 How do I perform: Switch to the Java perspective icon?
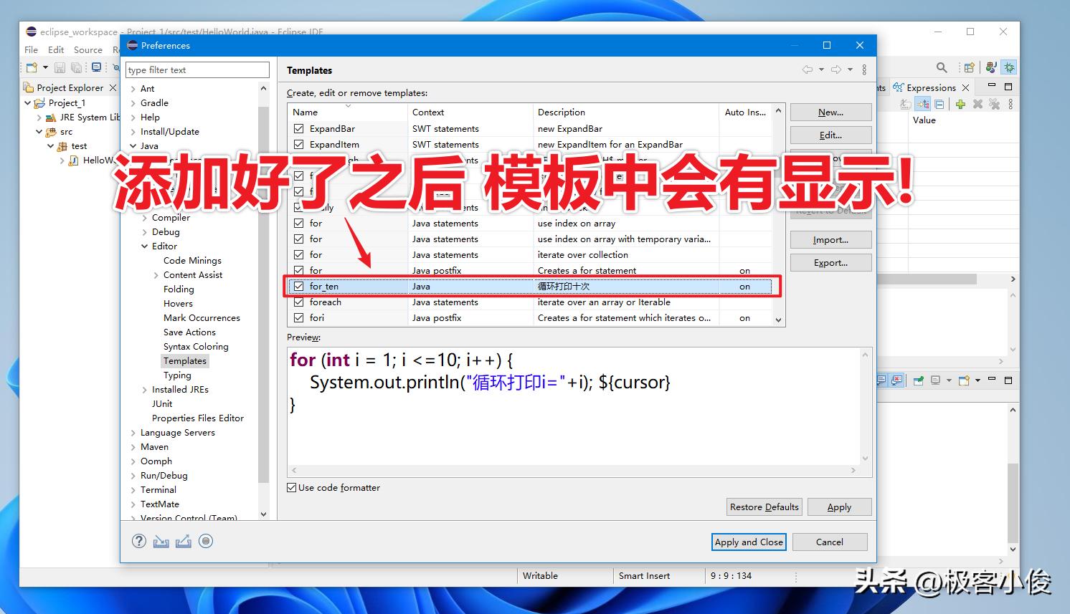tap(990, 67)
